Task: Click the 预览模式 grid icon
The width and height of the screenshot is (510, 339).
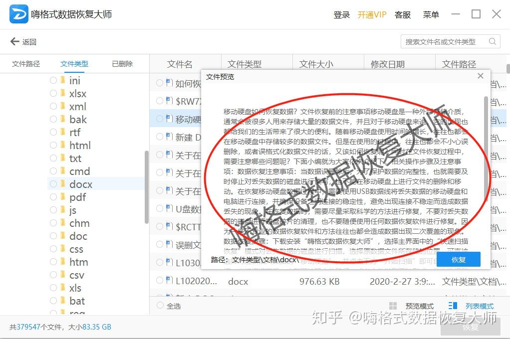Action: [393, 306]
